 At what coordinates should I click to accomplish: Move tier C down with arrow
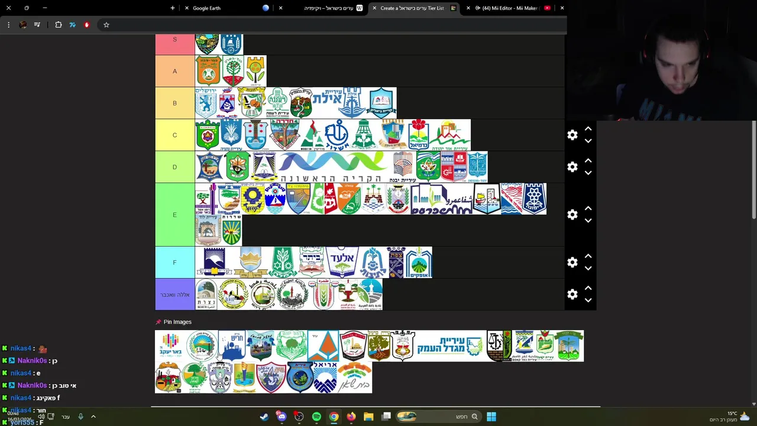pos(588,141)
